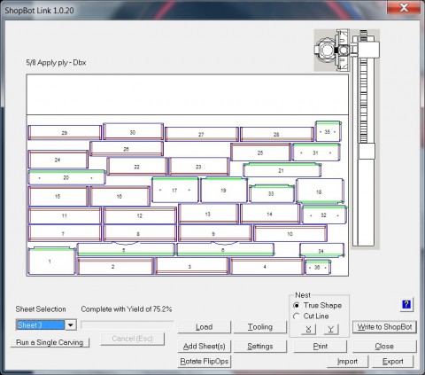Select nested part 5

(126, 250)
